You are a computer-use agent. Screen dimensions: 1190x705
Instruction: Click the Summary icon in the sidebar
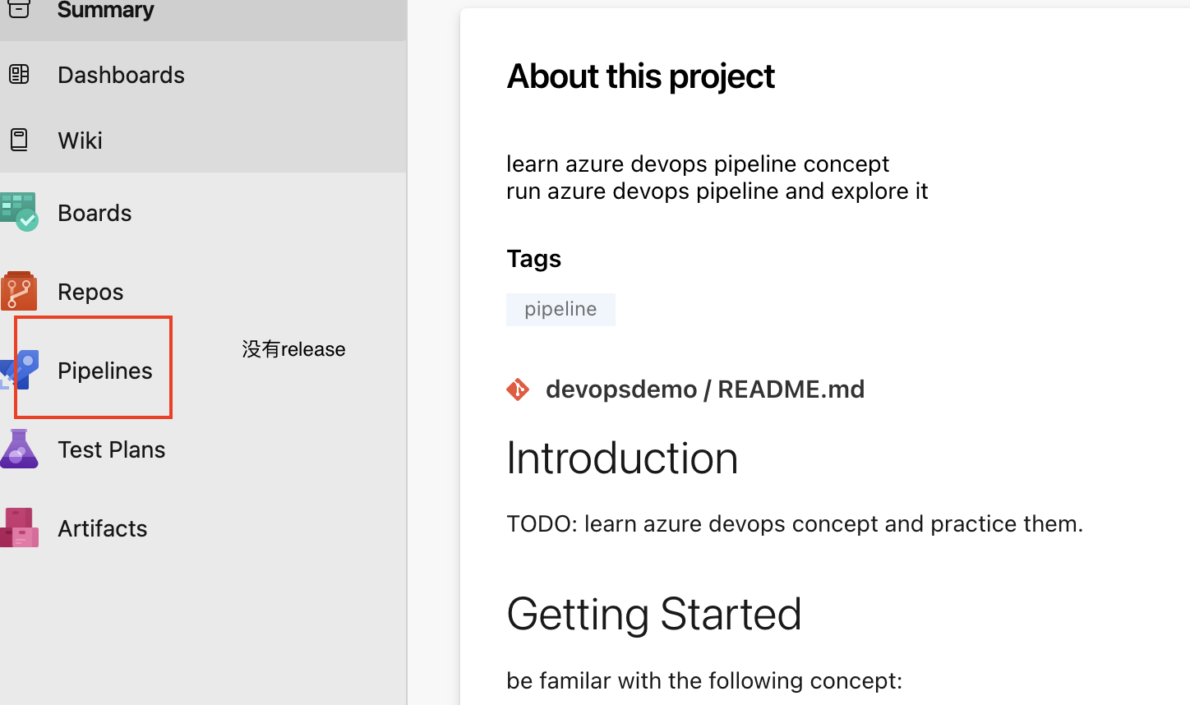pos(19,8)
